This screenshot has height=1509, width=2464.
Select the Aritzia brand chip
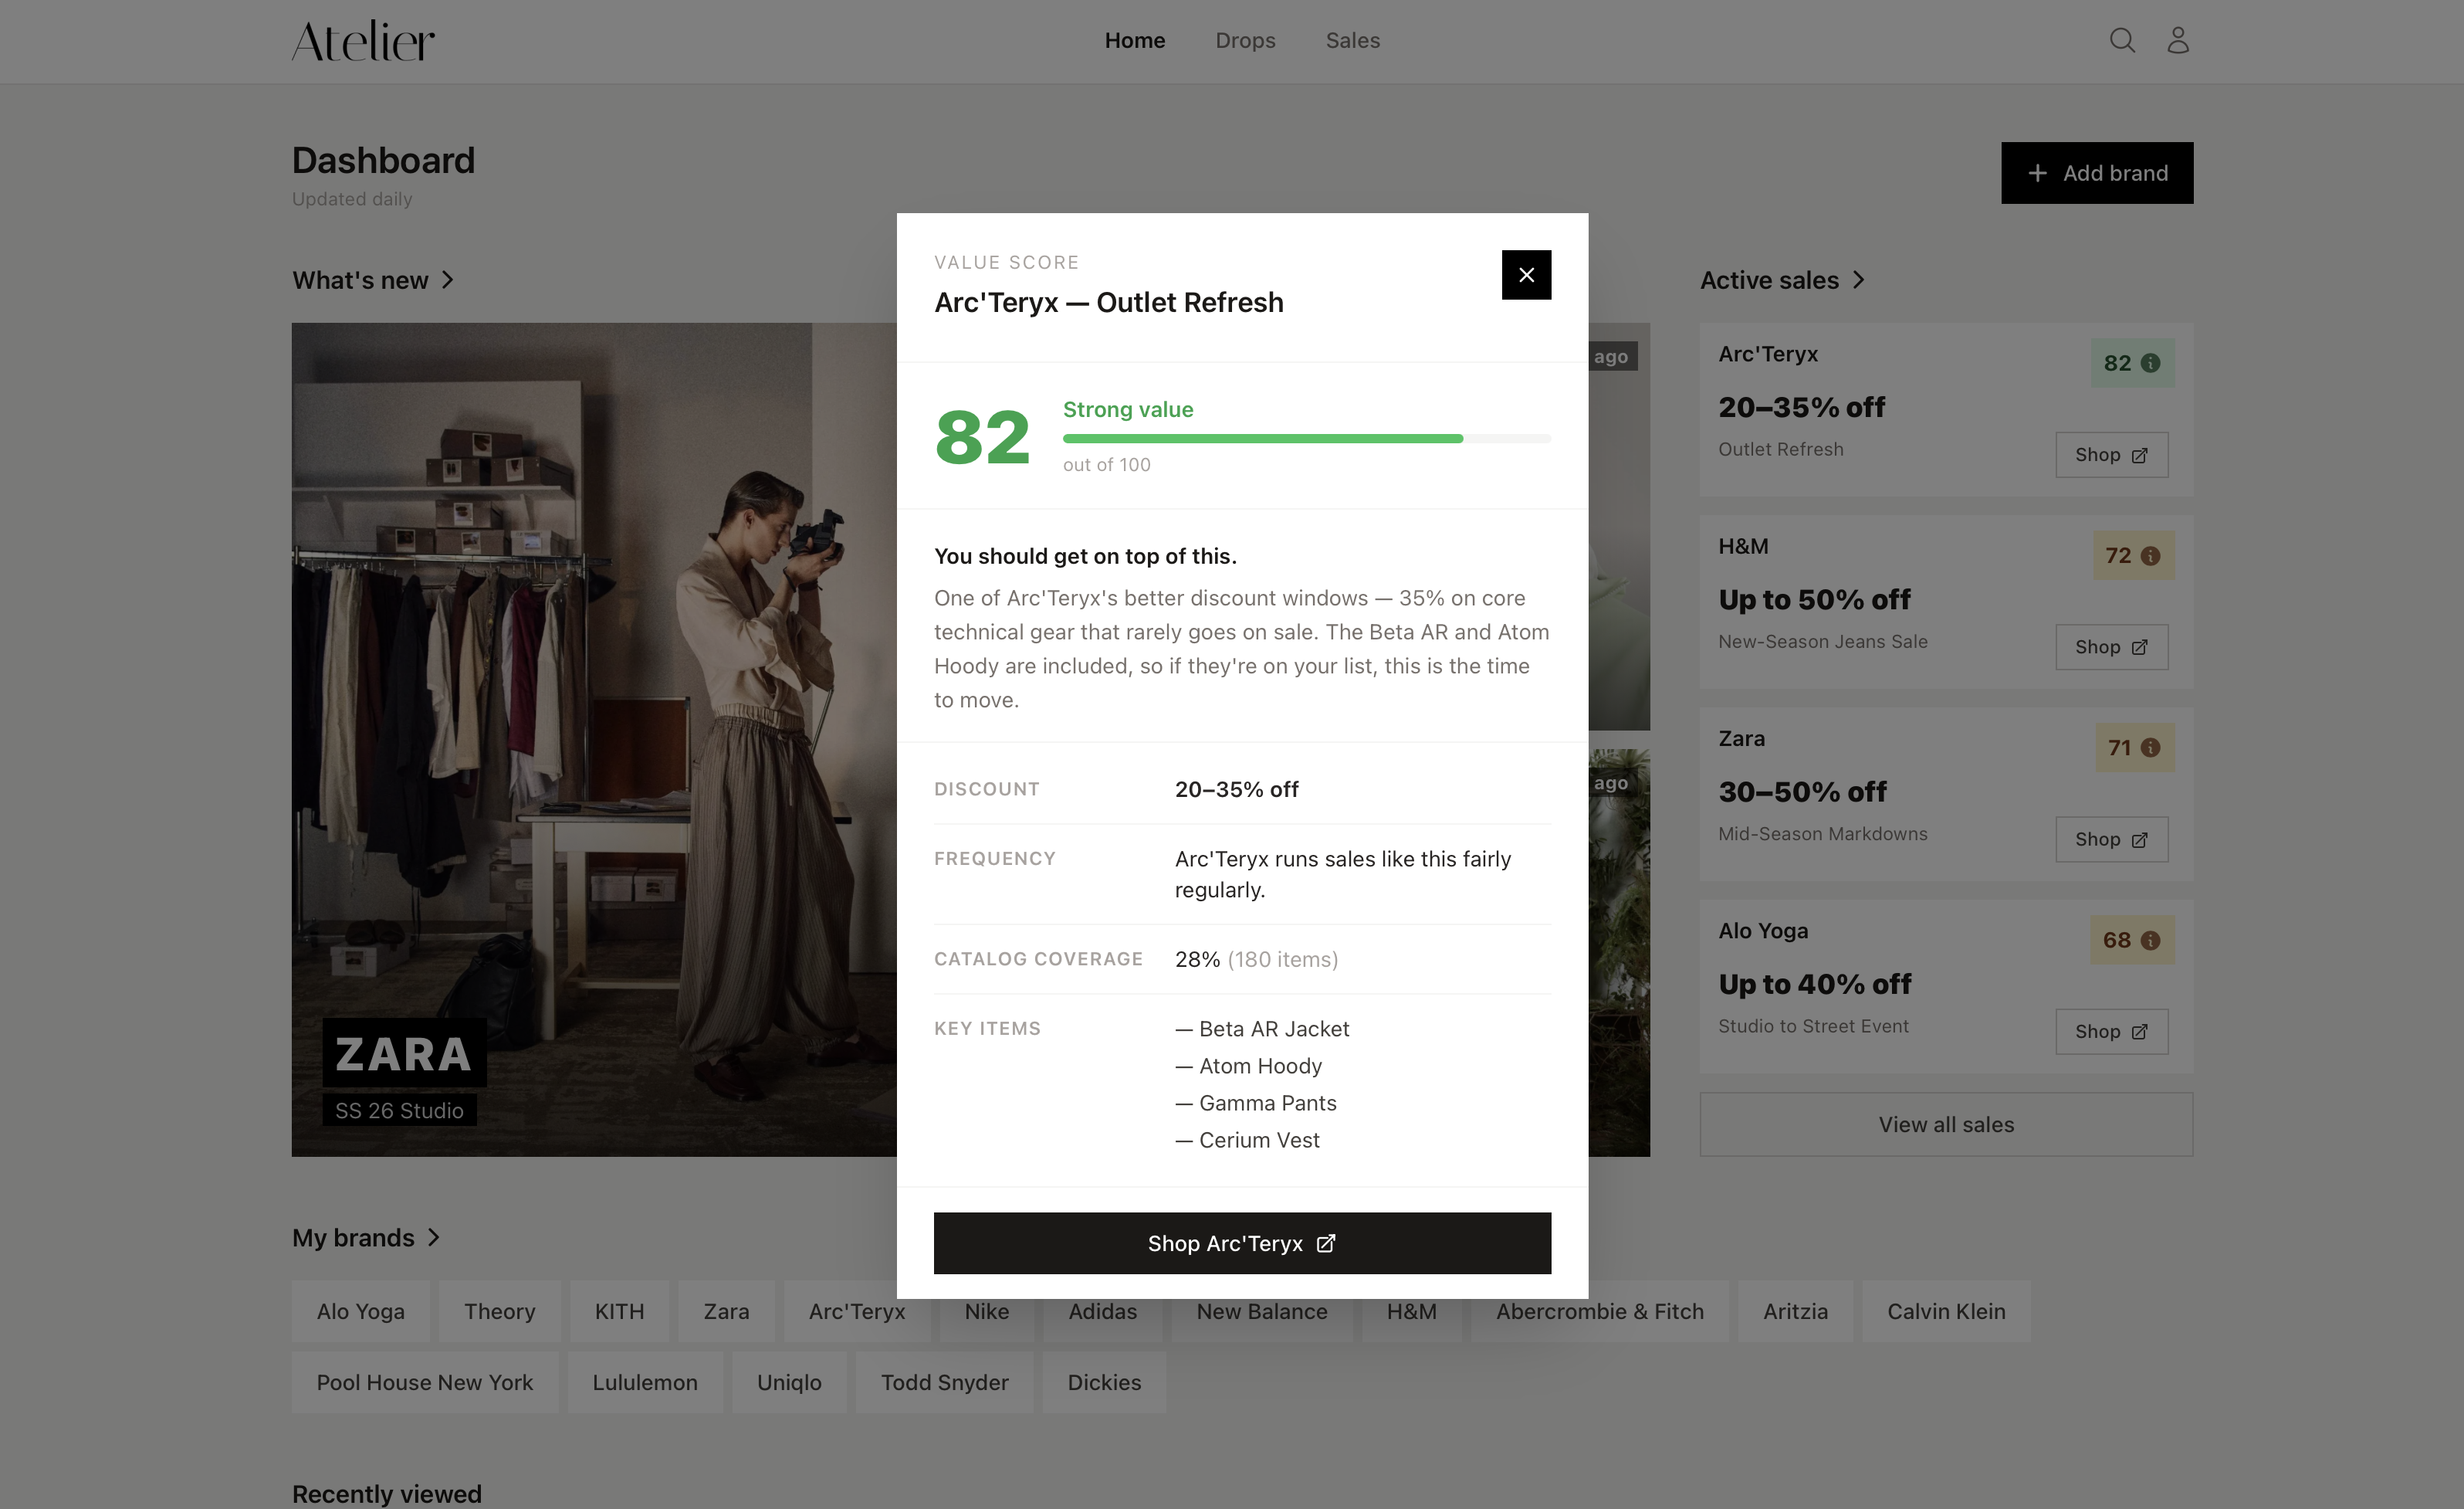[1795, 1311]
